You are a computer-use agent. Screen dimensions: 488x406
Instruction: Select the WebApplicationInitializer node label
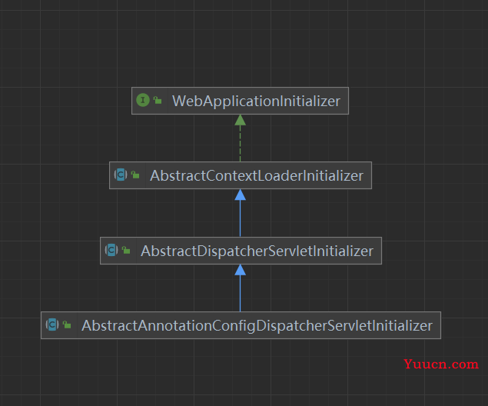click(x=256, y=101)
